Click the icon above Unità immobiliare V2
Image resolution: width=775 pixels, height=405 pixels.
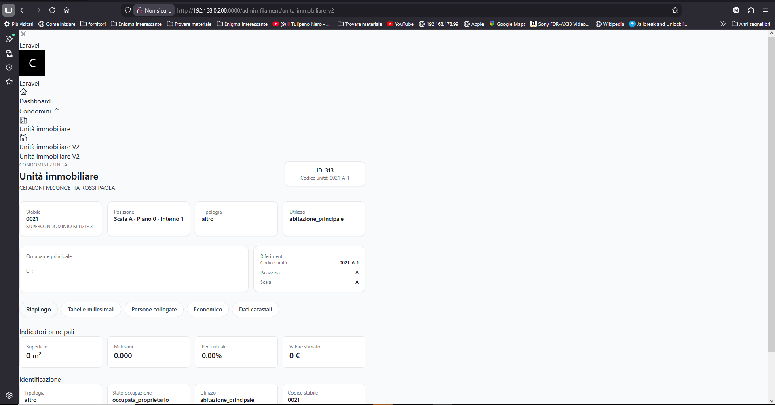point(23,138)
